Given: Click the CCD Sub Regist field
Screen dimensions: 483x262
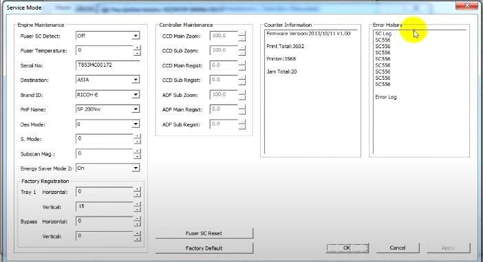Looking at the screenshot, I should (224, 80).
